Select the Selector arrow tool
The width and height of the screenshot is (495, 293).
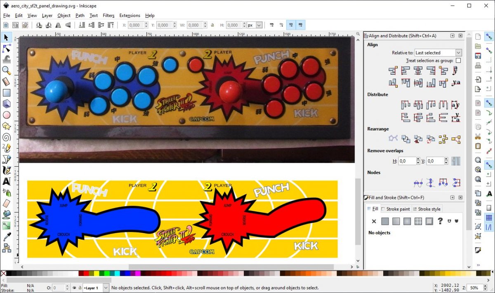pos(6,38)
